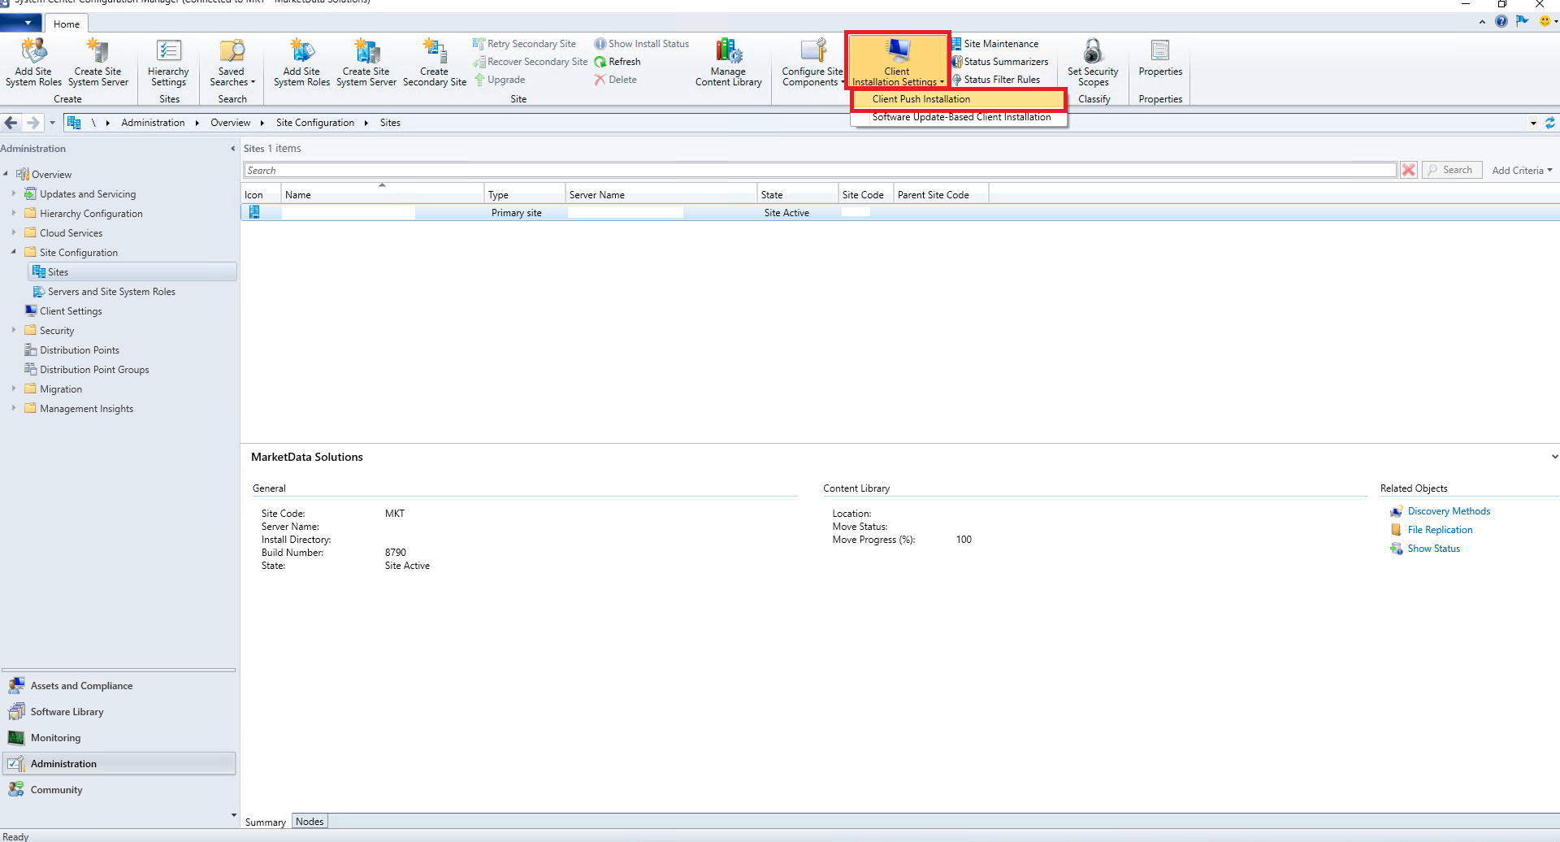The width and height of the screenshot is (1560, 842).
Task: Click Overview in the breadcrumb path
Action: (x=231, y=123)
